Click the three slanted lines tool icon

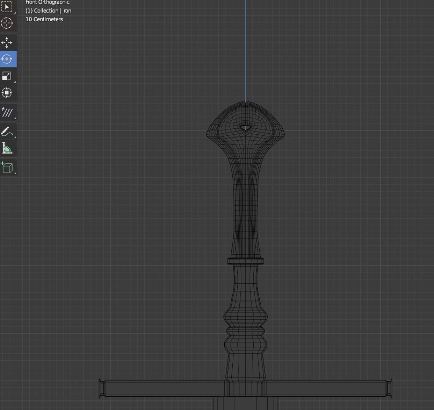coord(7,112)
